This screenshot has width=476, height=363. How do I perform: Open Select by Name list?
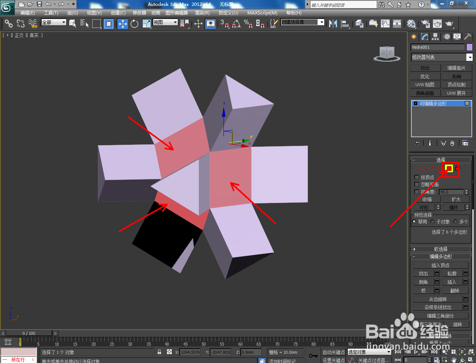click(84, 24)
